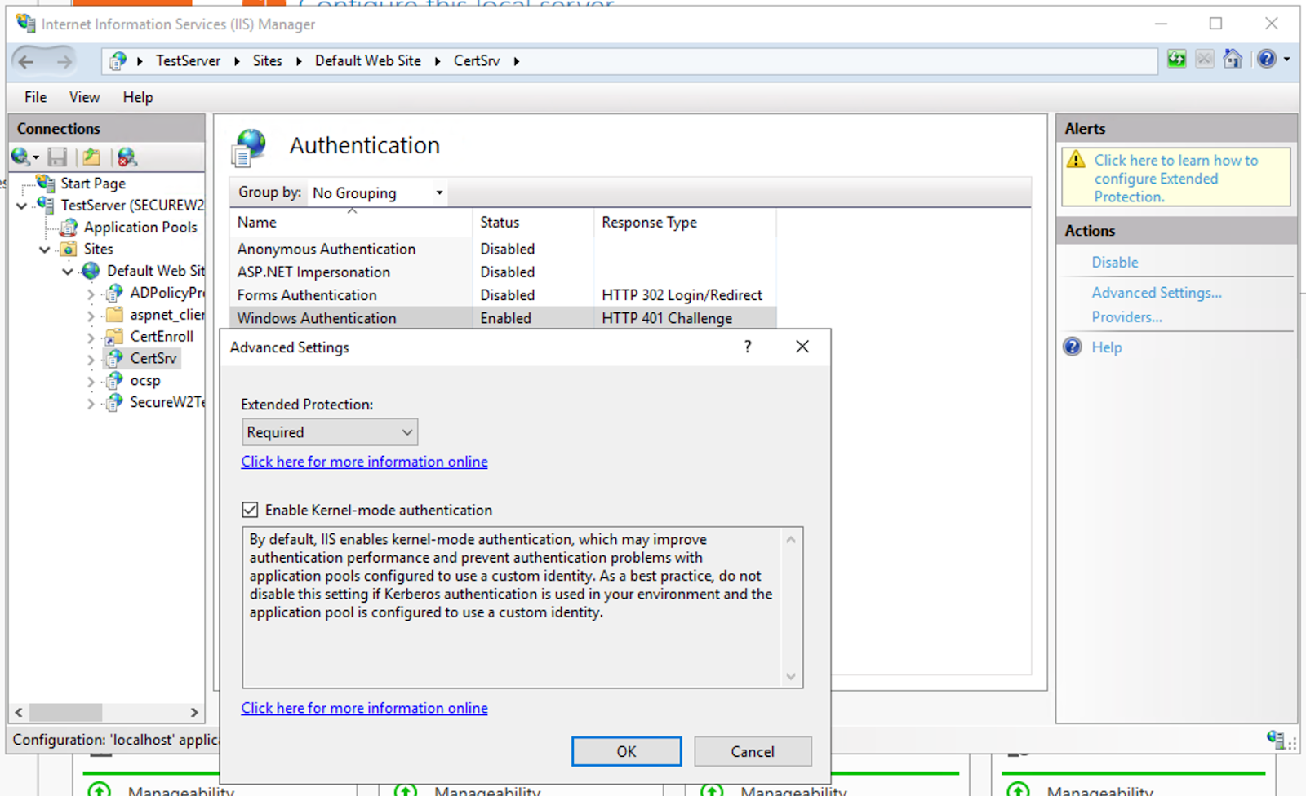1306x796 pixels.
Task: Click the root server icon in address bar
Action: pos(118,61)
